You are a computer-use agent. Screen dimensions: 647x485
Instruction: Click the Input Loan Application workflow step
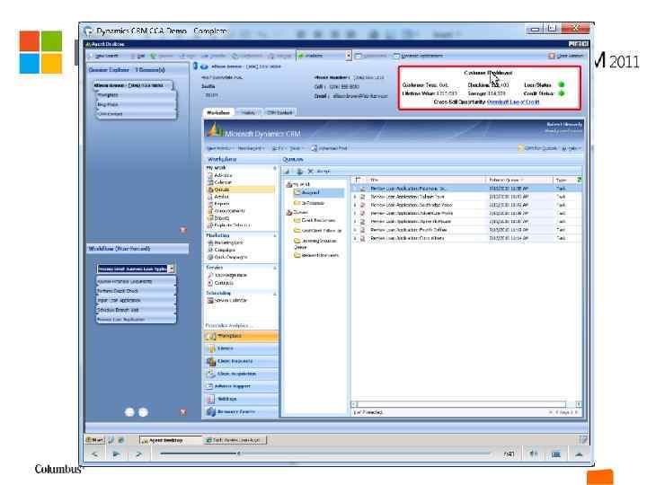(x=136, y=300)
